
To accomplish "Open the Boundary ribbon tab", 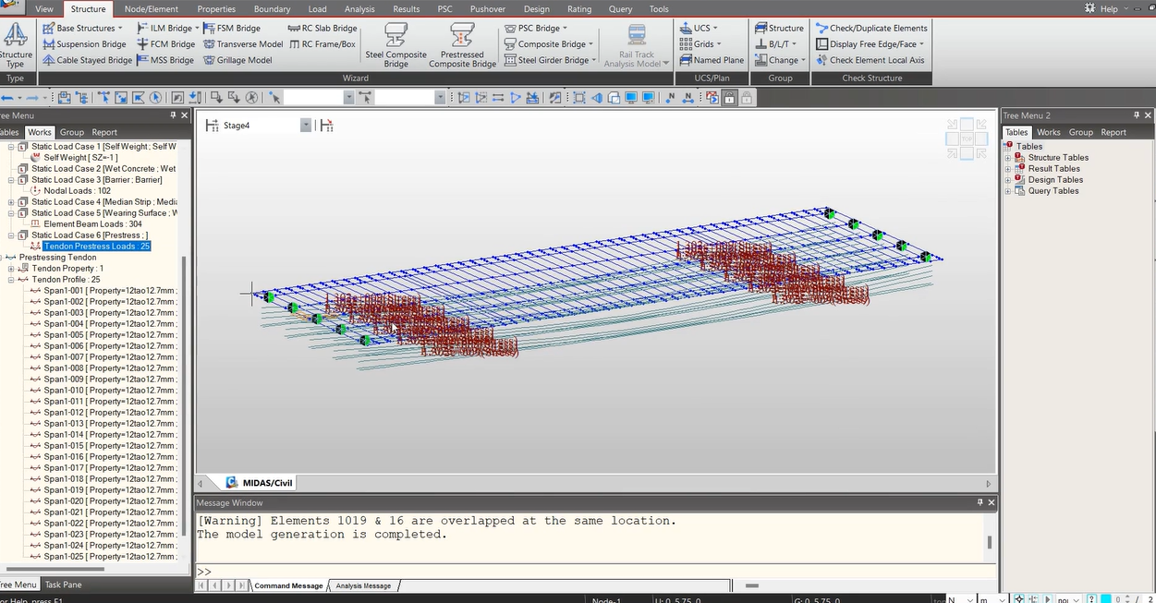I will point(272,8).
